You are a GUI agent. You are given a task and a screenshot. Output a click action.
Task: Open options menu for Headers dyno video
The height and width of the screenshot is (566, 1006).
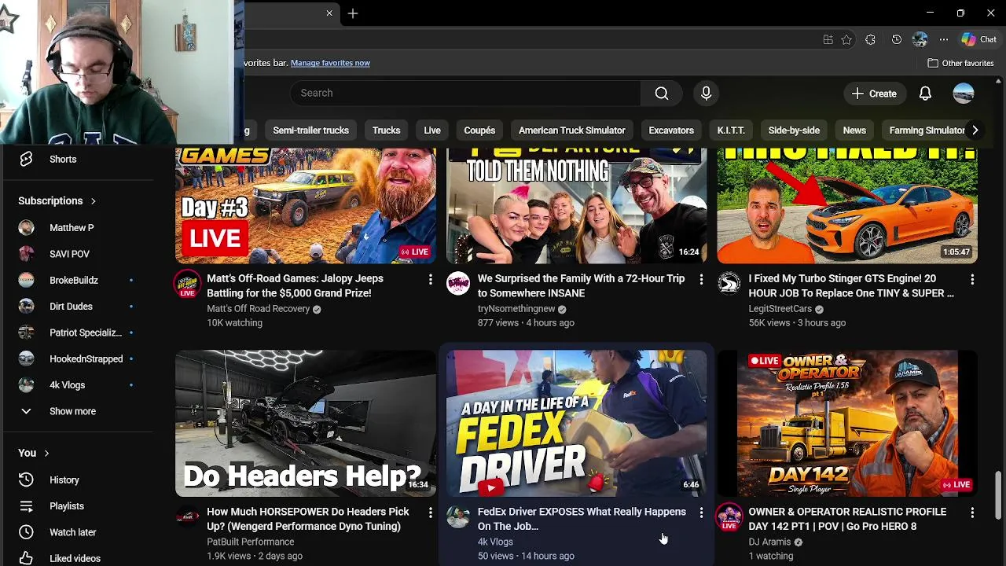tap(430, 513)
